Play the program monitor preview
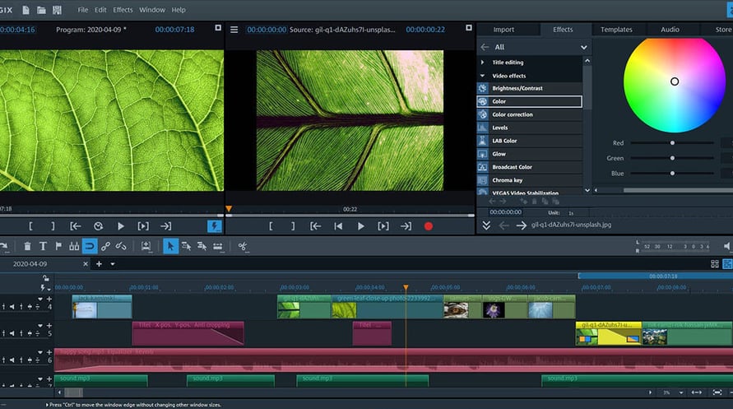 click(121, 226)
